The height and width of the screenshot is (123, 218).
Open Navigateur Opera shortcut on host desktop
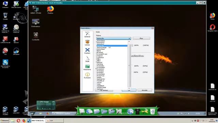pos(213,28)
